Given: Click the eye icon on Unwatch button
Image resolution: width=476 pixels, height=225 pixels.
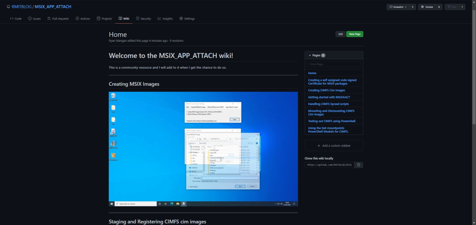Looking at the screenshot, I should point(391,7).
